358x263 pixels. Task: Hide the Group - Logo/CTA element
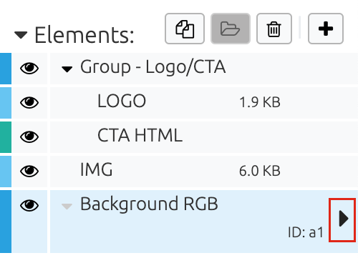point(29,69)
